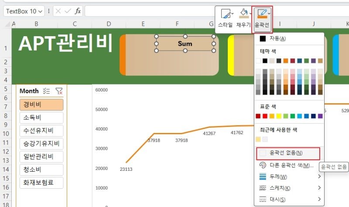The height and width of the screenshot is (207, 349).
Task: Click the fx insert function icon
Action: pyautogui.click(x=78, y=11)
